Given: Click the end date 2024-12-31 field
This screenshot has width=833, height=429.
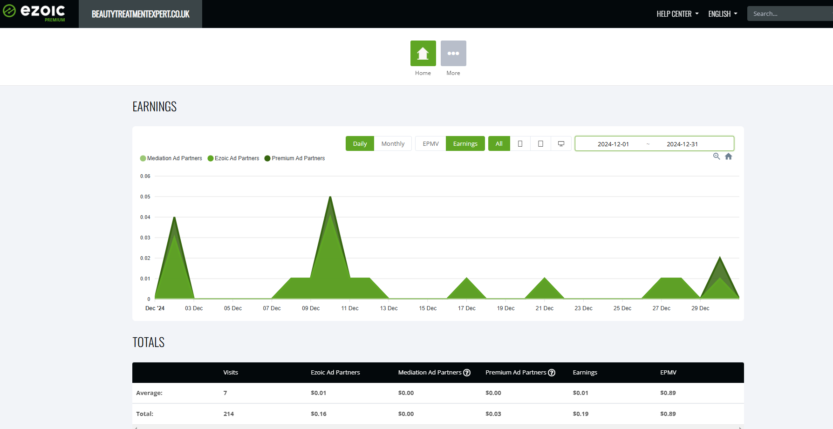Looking at the screenshot, I should click(x=682, y=144).
